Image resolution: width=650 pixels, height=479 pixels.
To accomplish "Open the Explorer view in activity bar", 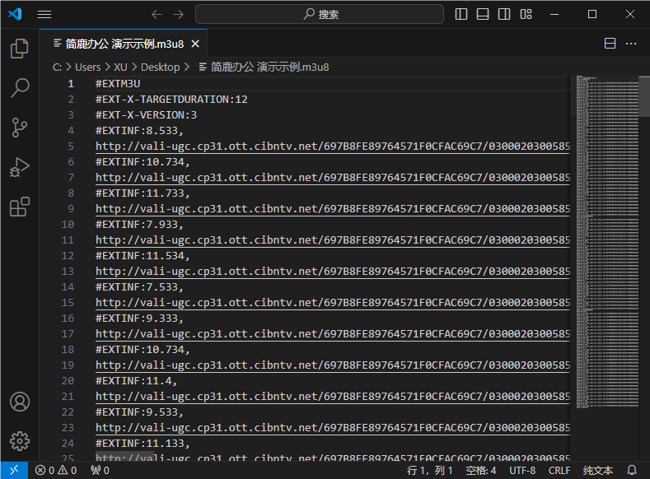I will point(20,49).
